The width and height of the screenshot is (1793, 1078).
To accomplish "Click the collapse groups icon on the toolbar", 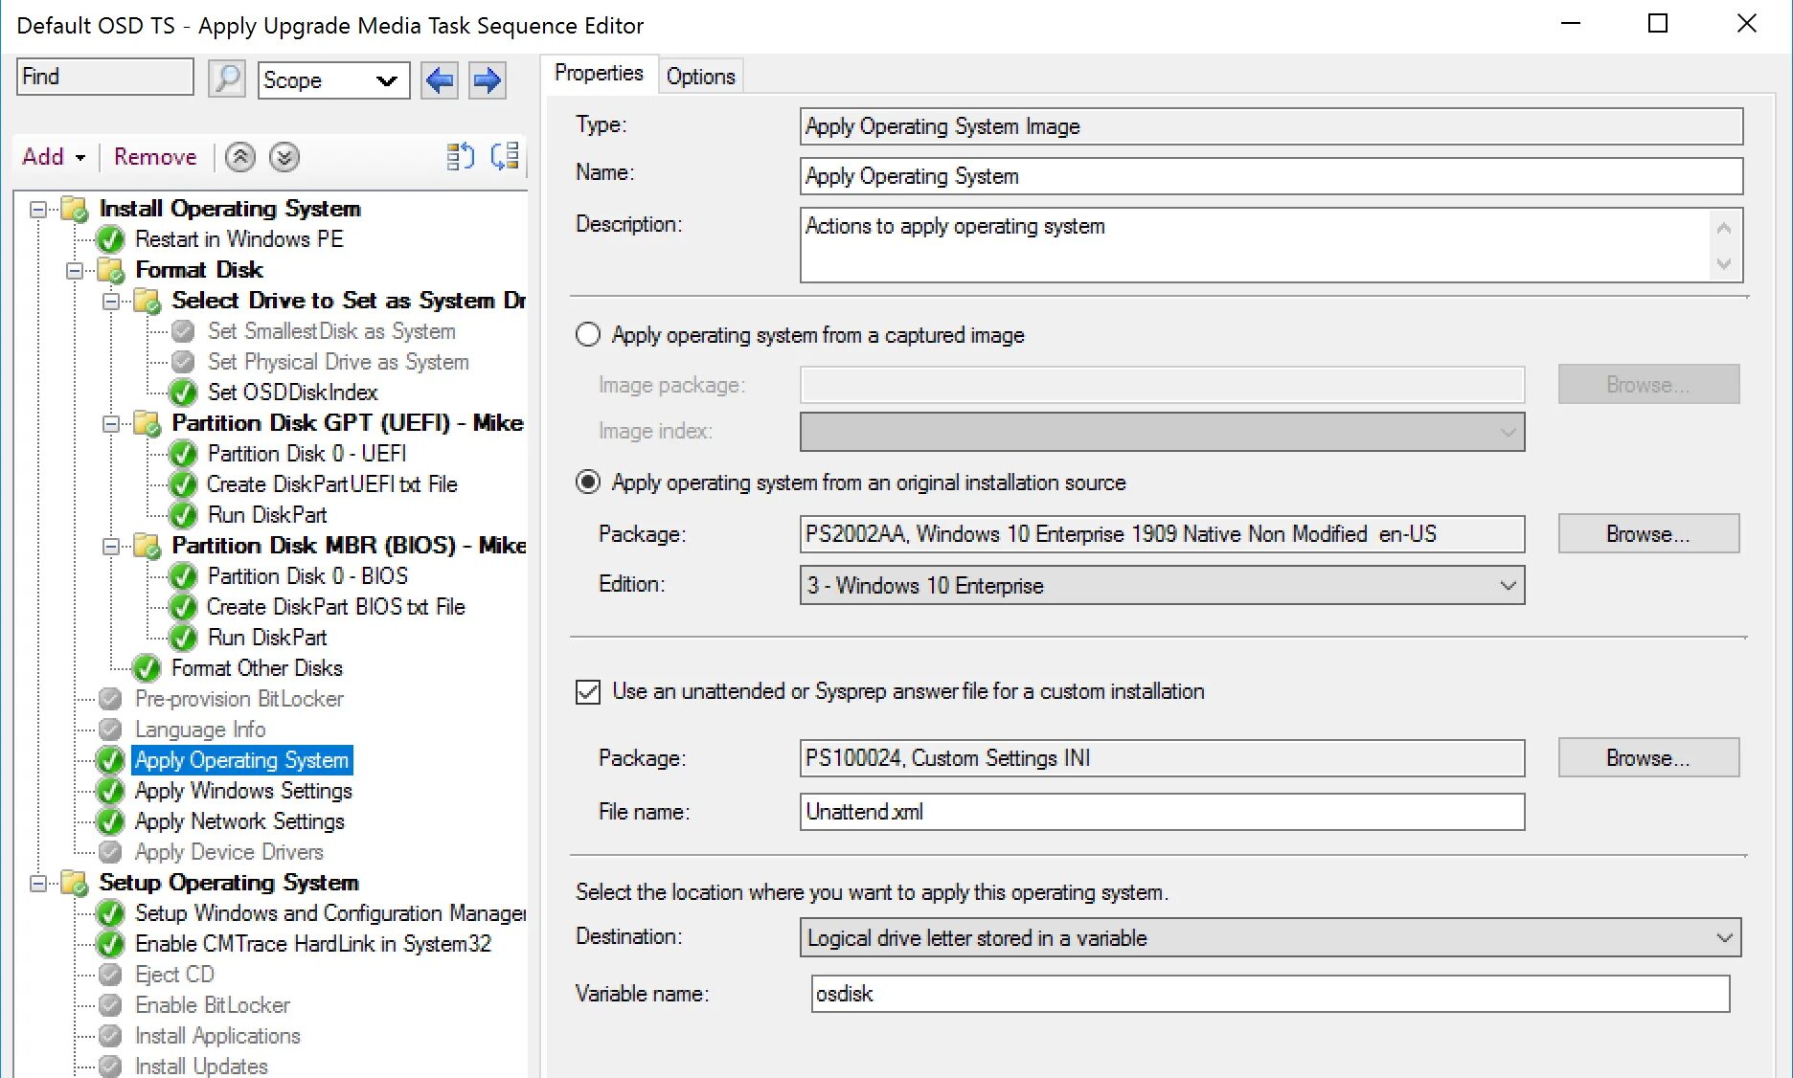I will pos(460,155).
